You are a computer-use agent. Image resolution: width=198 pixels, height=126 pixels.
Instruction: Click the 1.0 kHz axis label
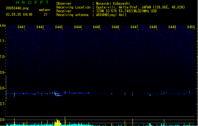(x=3, y=57)
